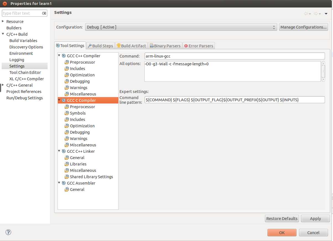The width and height of the screenshot is (333, 241).
Task: Click Manage Configurations button
Action: [303, 27]
